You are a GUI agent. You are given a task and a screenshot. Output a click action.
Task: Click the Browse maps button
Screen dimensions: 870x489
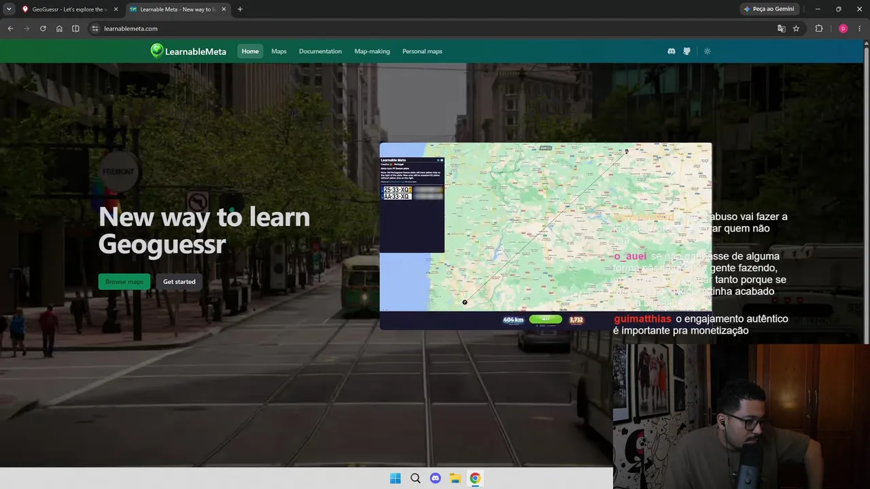(x=124, y=282)
